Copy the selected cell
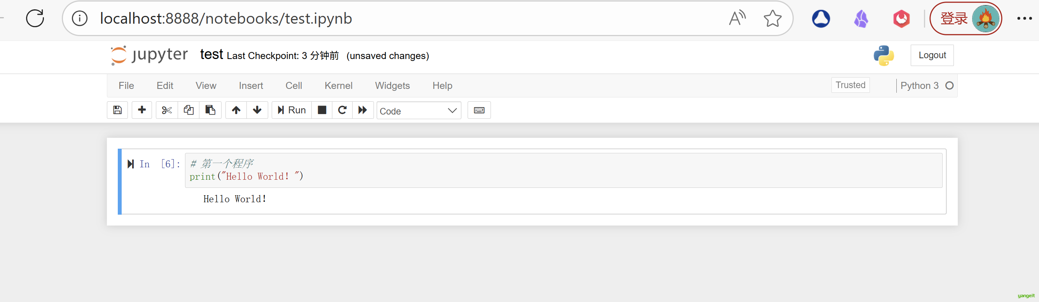The height and width of the screenshot is (302, 1039). [x=189, y=110]
